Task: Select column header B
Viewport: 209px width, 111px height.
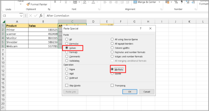Action: tap(43, 21)
